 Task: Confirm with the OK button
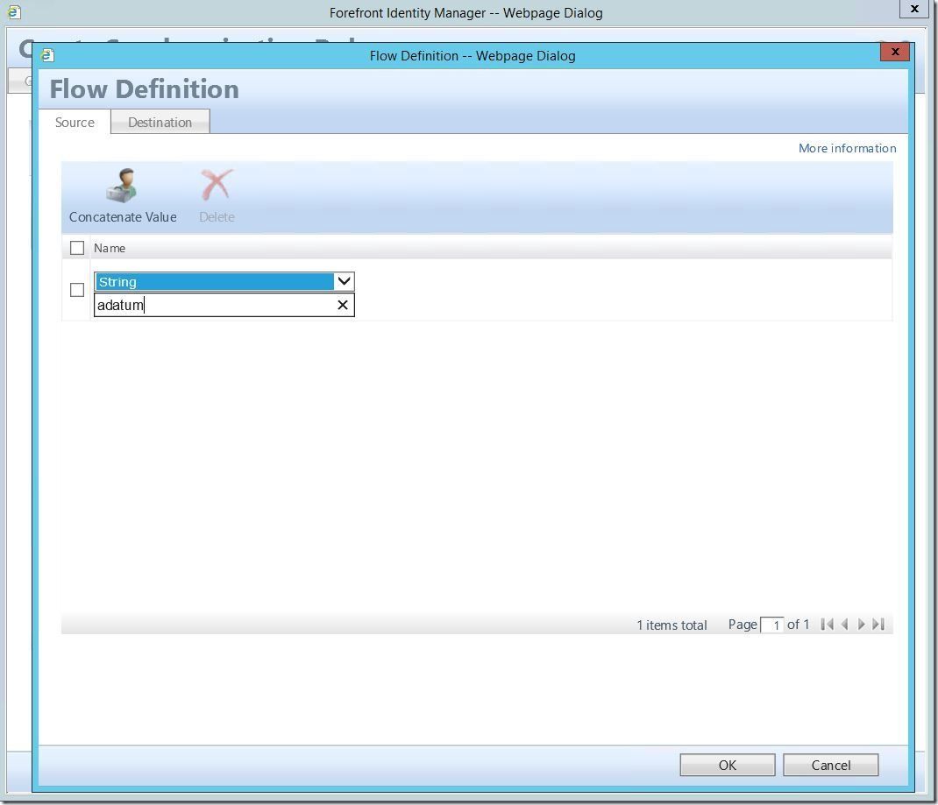728,765
